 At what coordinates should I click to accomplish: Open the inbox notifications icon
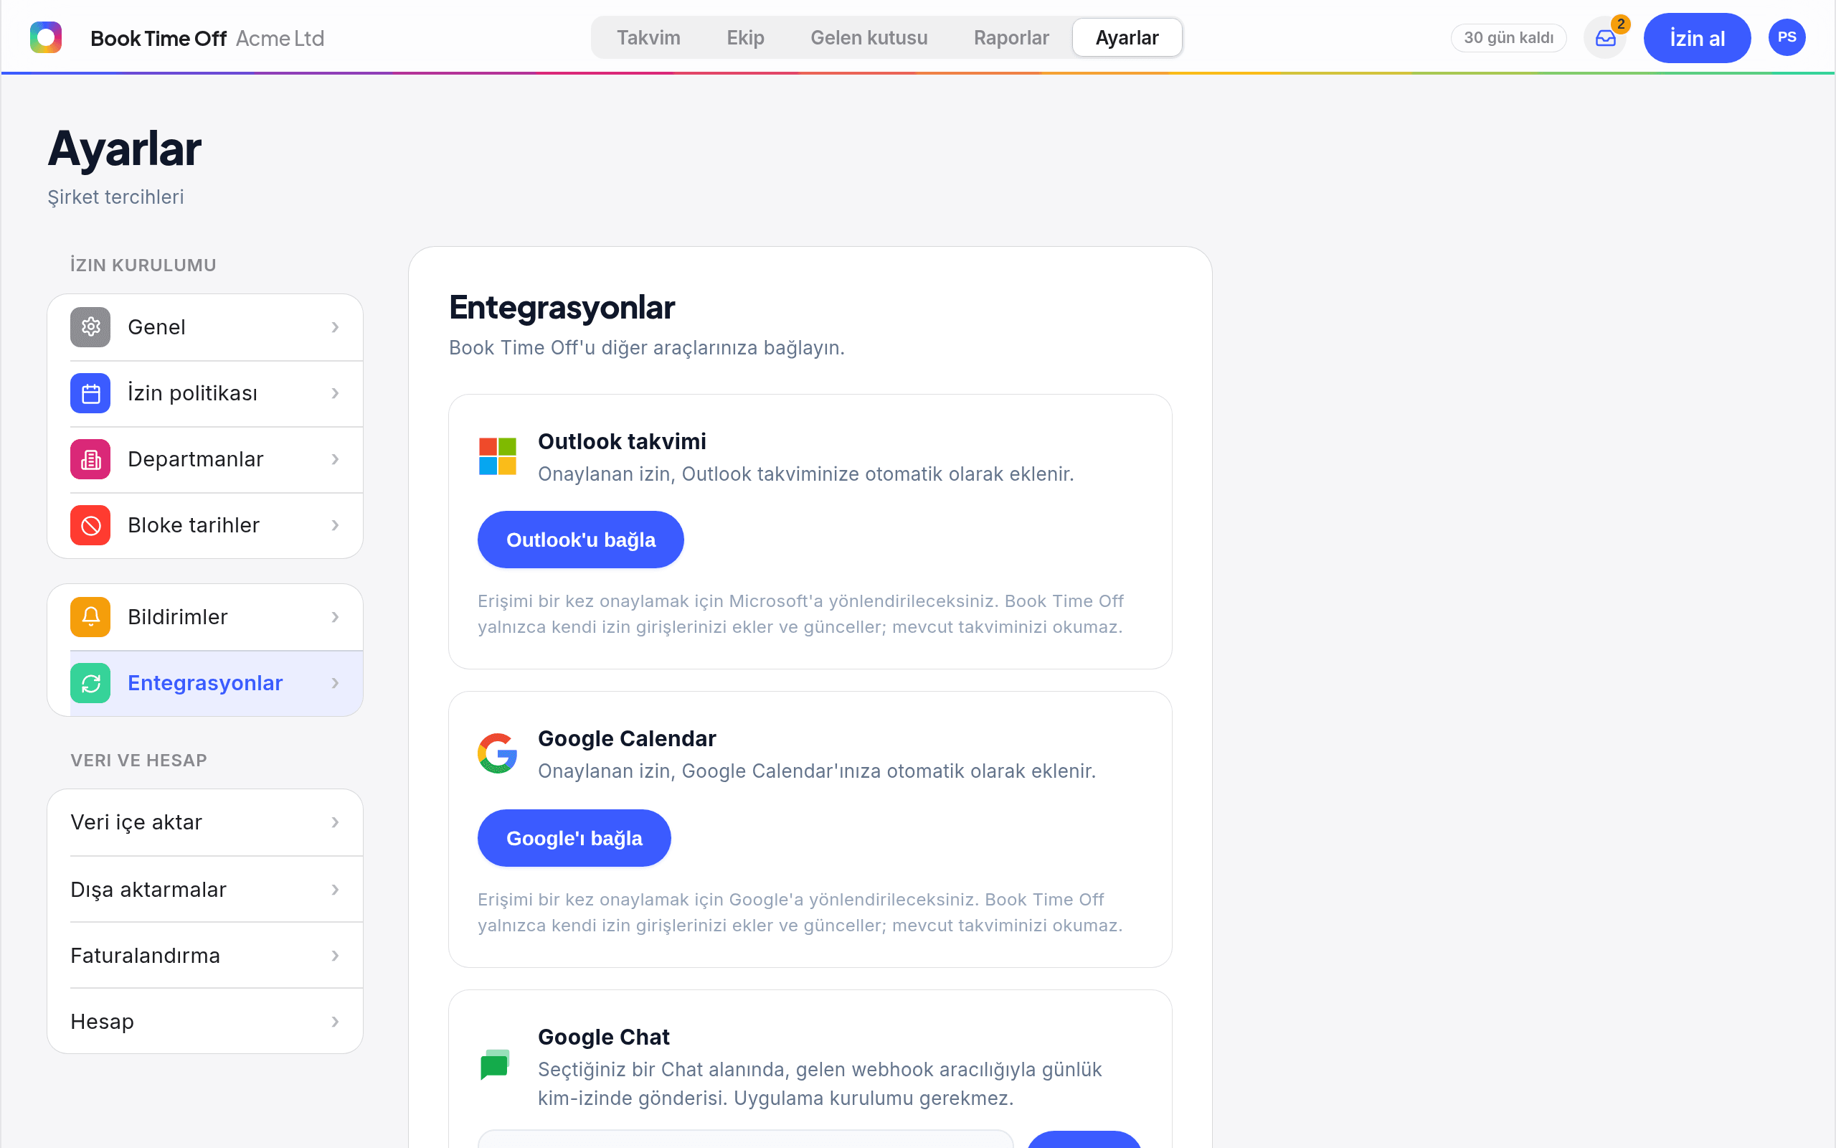tap(1605, 38)
